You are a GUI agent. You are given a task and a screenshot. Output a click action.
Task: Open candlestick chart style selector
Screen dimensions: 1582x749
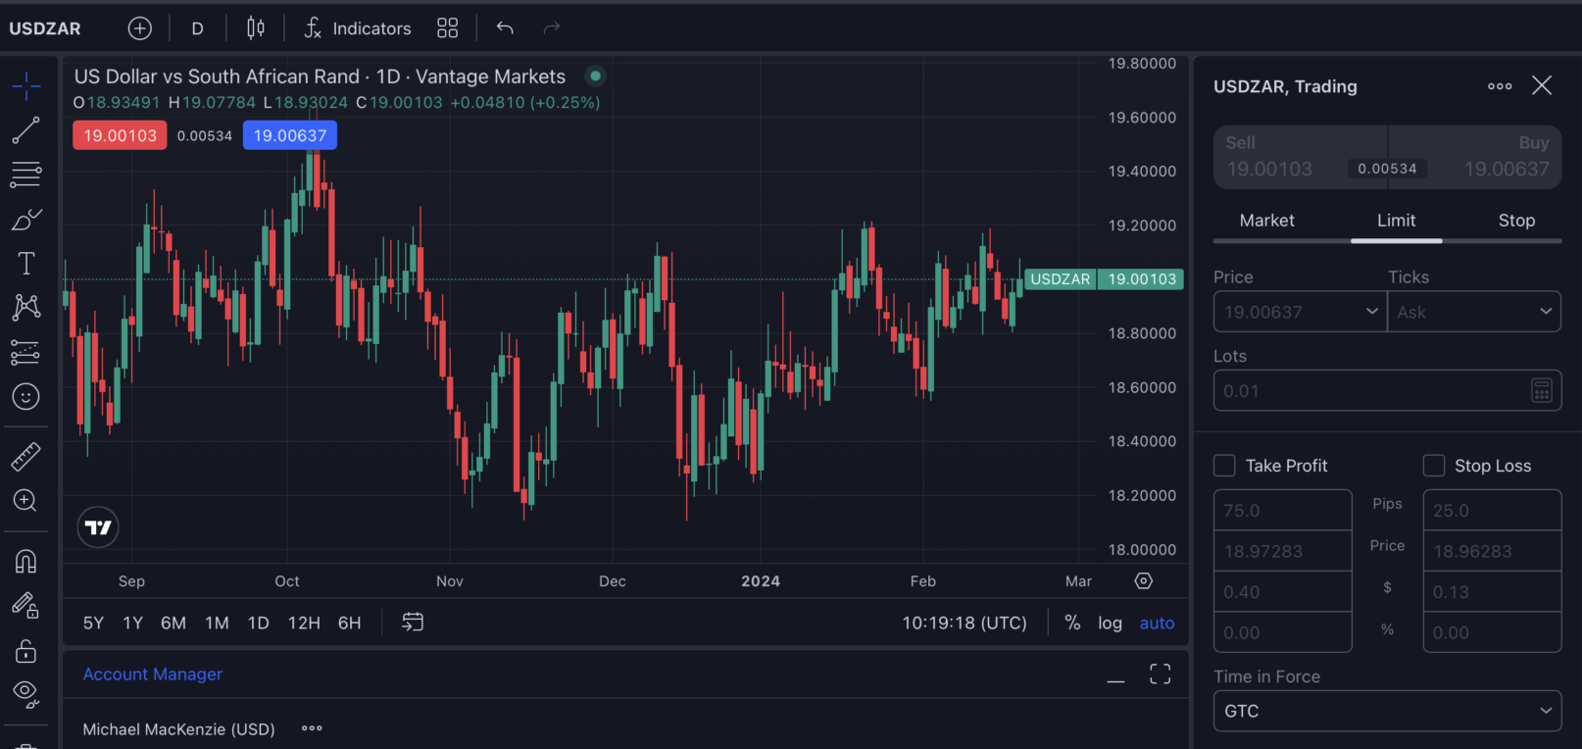point(256,28)
